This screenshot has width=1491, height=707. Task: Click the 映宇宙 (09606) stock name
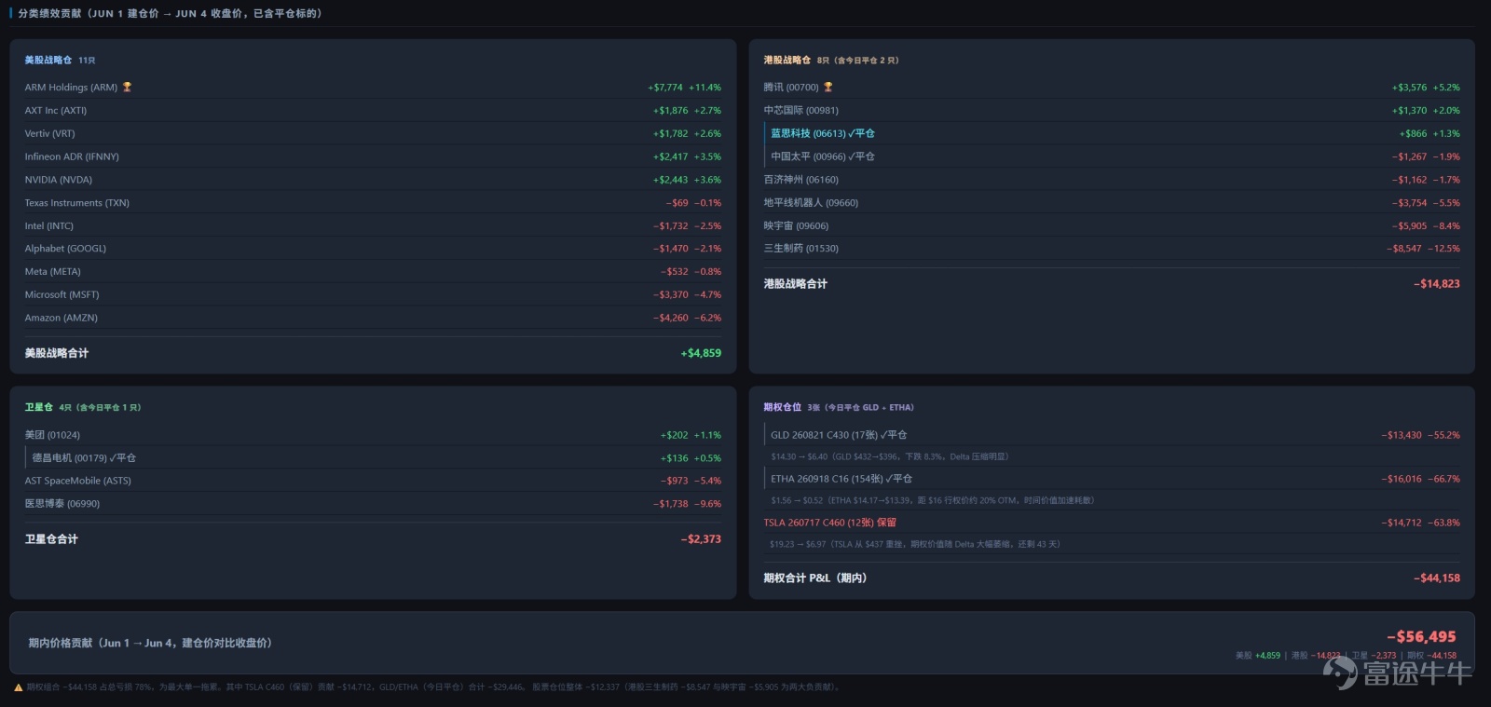(x=797, y=226)
